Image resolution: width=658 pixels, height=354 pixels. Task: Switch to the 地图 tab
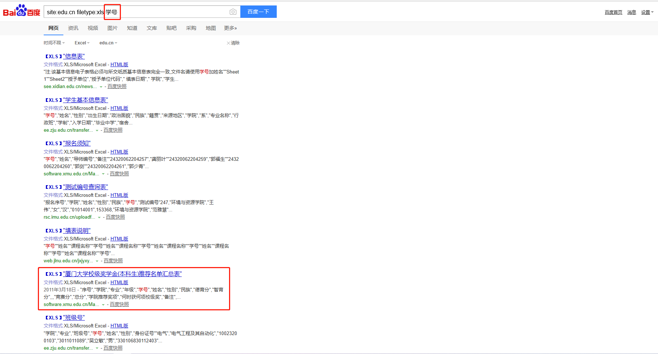(211, 28)
